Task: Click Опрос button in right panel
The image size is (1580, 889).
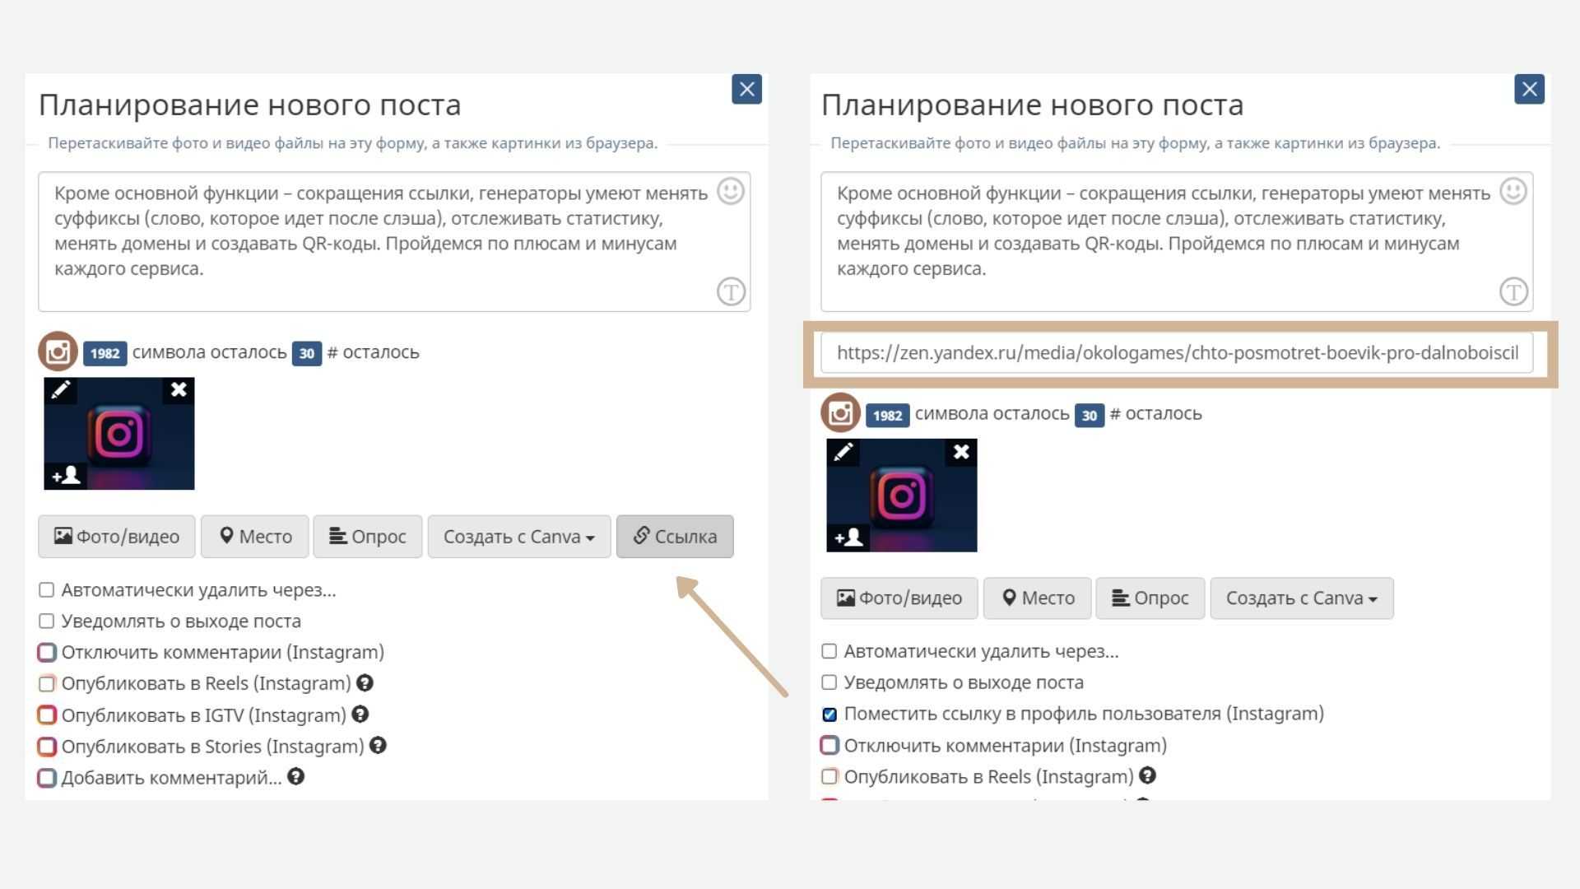Action: click(x=1150, y=598)
